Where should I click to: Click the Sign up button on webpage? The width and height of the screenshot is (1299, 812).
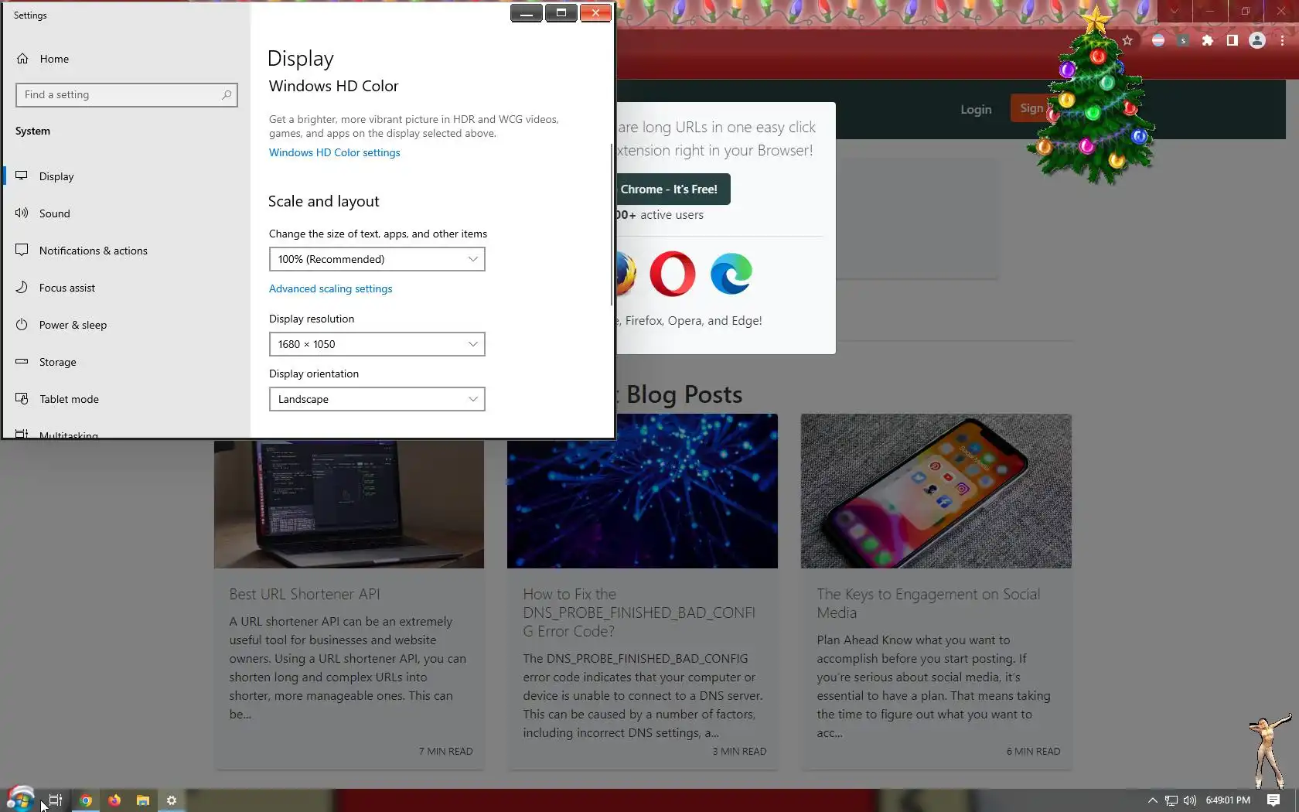(x=1031, y=108)
